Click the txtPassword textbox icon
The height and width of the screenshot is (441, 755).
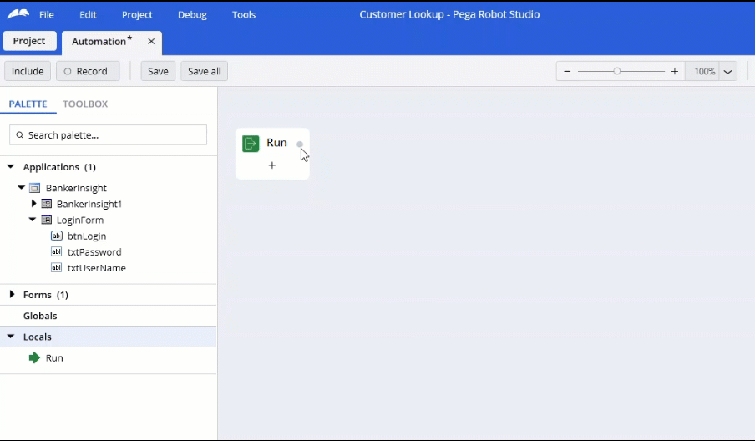click(x=56, y=251)
